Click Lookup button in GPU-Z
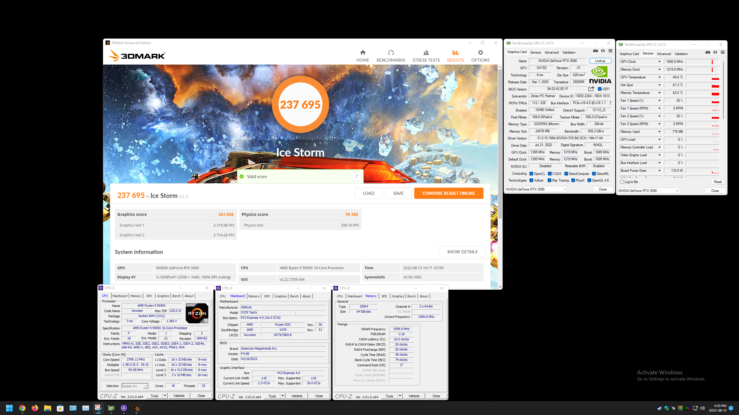 pyautogui.click(x=600, y=61)
